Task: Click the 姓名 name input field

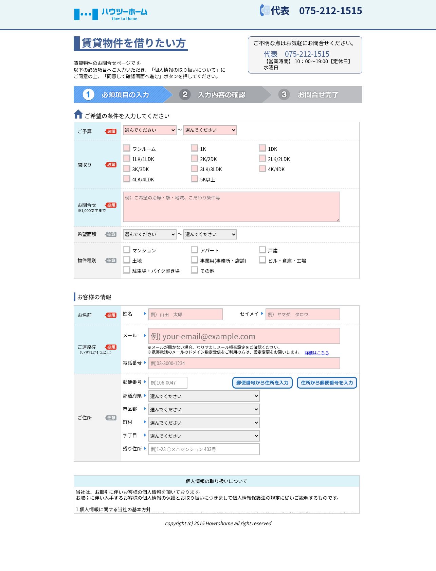Action: pyautogui.click(x=186, y=315)
